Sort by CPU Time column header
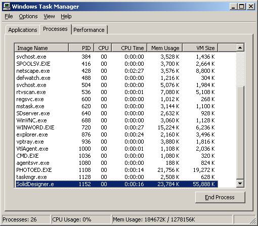Viewport: 258px width, 226px height. pyautogui.click(x=130, y=48)
